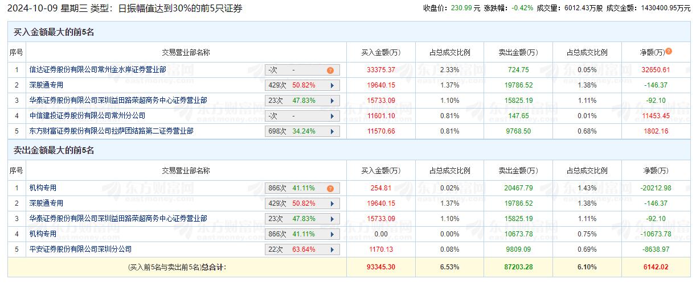Click the help icon beside the buy table's 净额(万) header
Screen dimensions: 696x283
(669, 51)
